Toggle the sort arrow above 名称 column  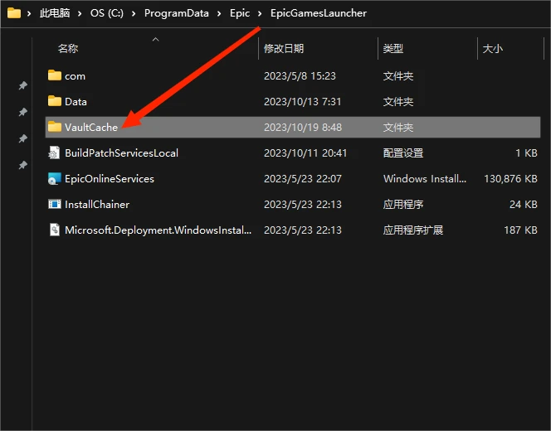pyautogui.click(x=155, y=40)
